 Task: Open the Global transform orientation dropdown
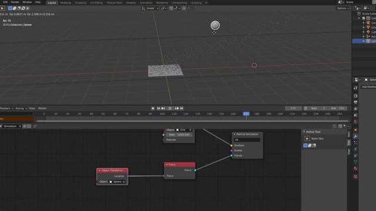150,8
